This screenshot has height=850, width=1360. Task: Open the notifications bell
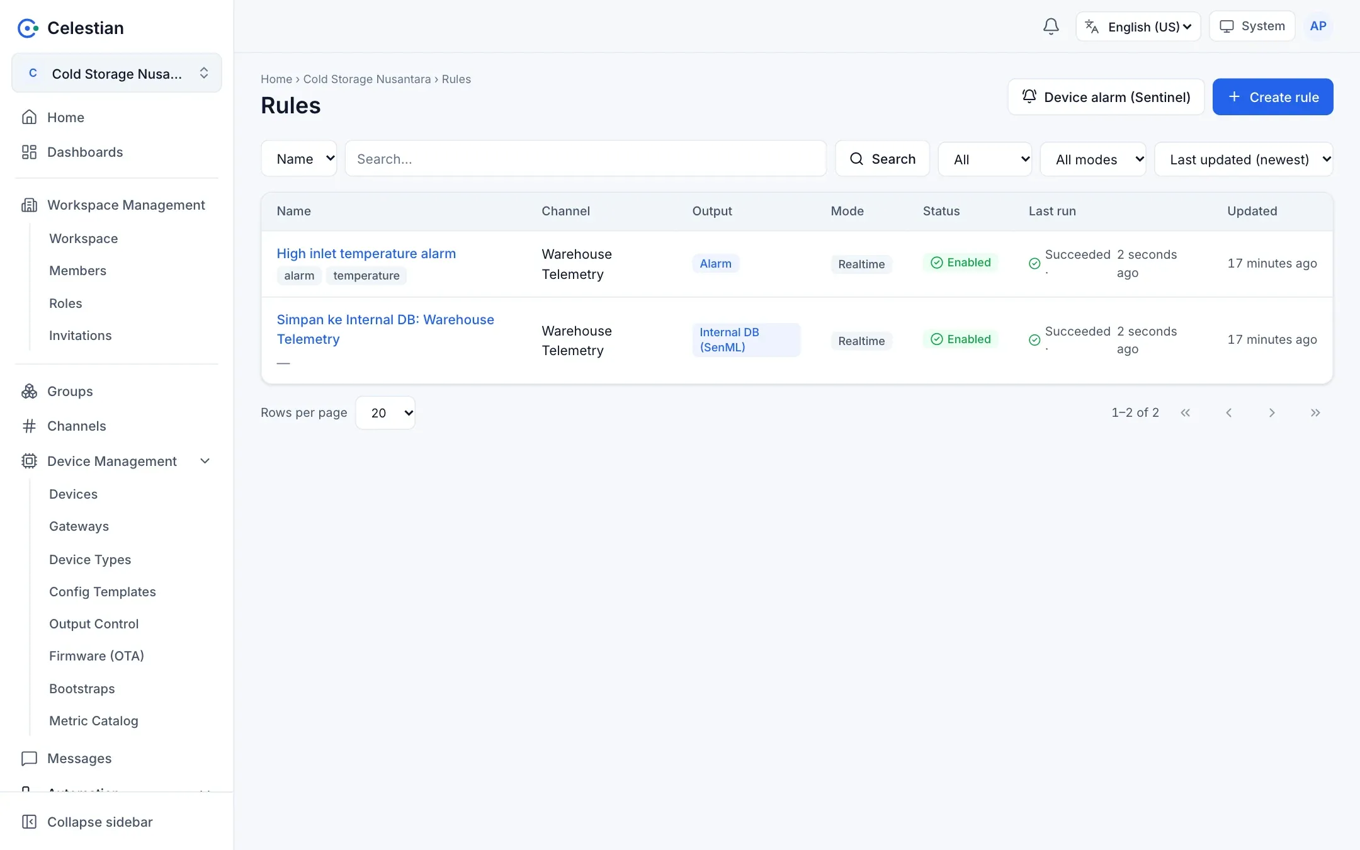coord(1051,26)
